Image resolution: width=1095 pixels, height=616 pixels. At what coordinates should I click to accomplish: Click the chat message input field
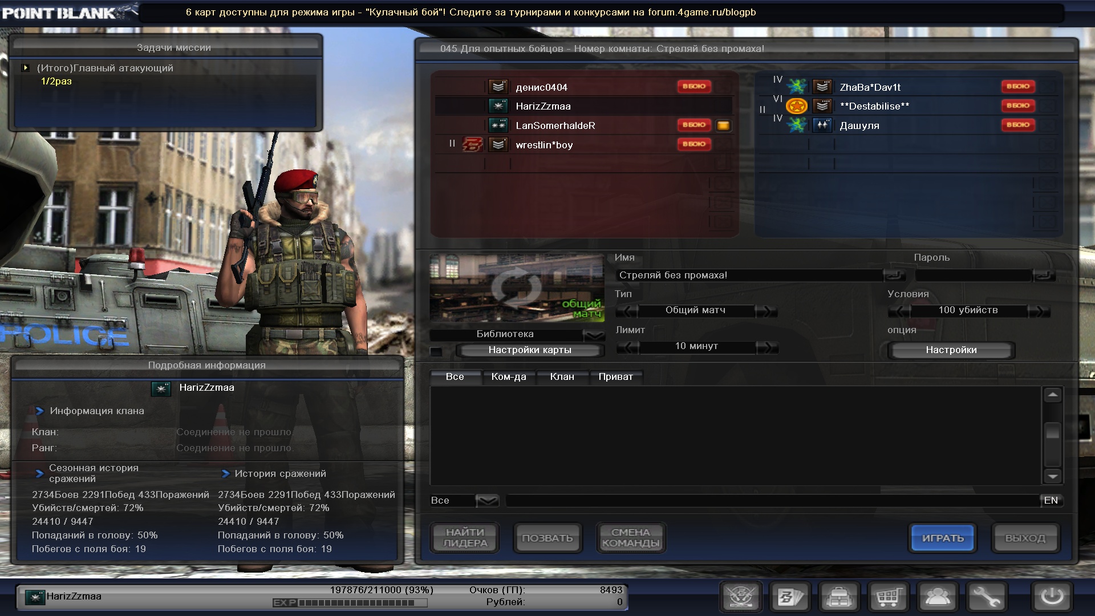coord(773,501)
